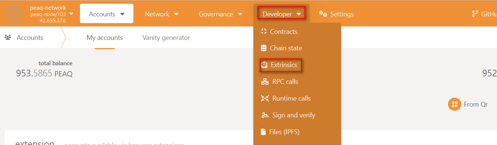Viewport: 497px width, 145px height.
Task: Click the Files (IPFS) document icon
Action: (x=263, y=132)
